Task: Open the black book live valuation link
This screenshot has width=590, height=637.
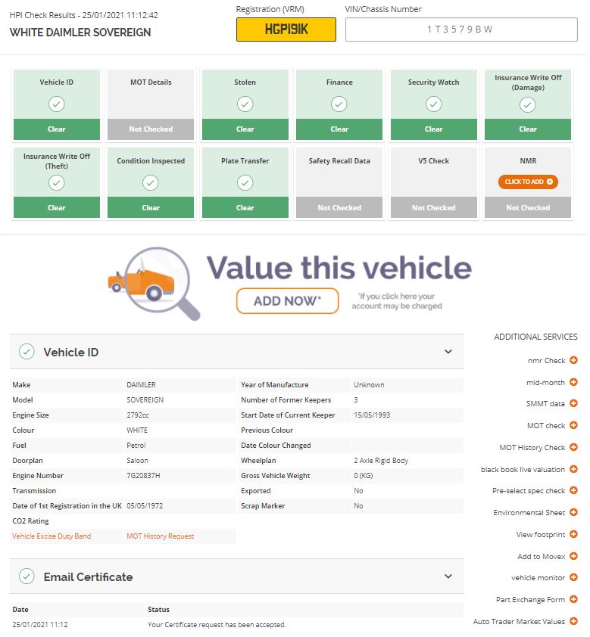Action: click(x=523, y=469)
